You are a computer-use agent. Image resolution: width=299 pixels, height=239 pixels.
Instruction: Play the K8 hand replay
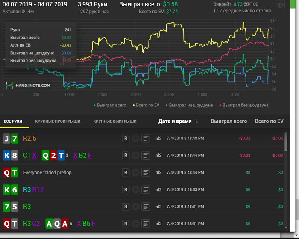click(x=136, y=156)
